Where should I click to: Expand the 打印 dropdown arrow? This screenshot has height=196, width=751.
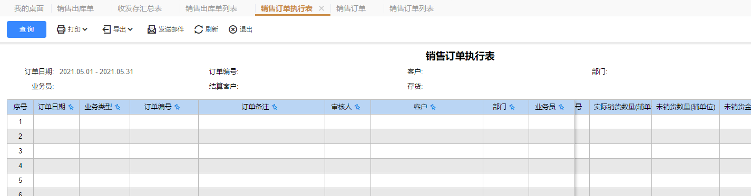(x=84, y=29)
